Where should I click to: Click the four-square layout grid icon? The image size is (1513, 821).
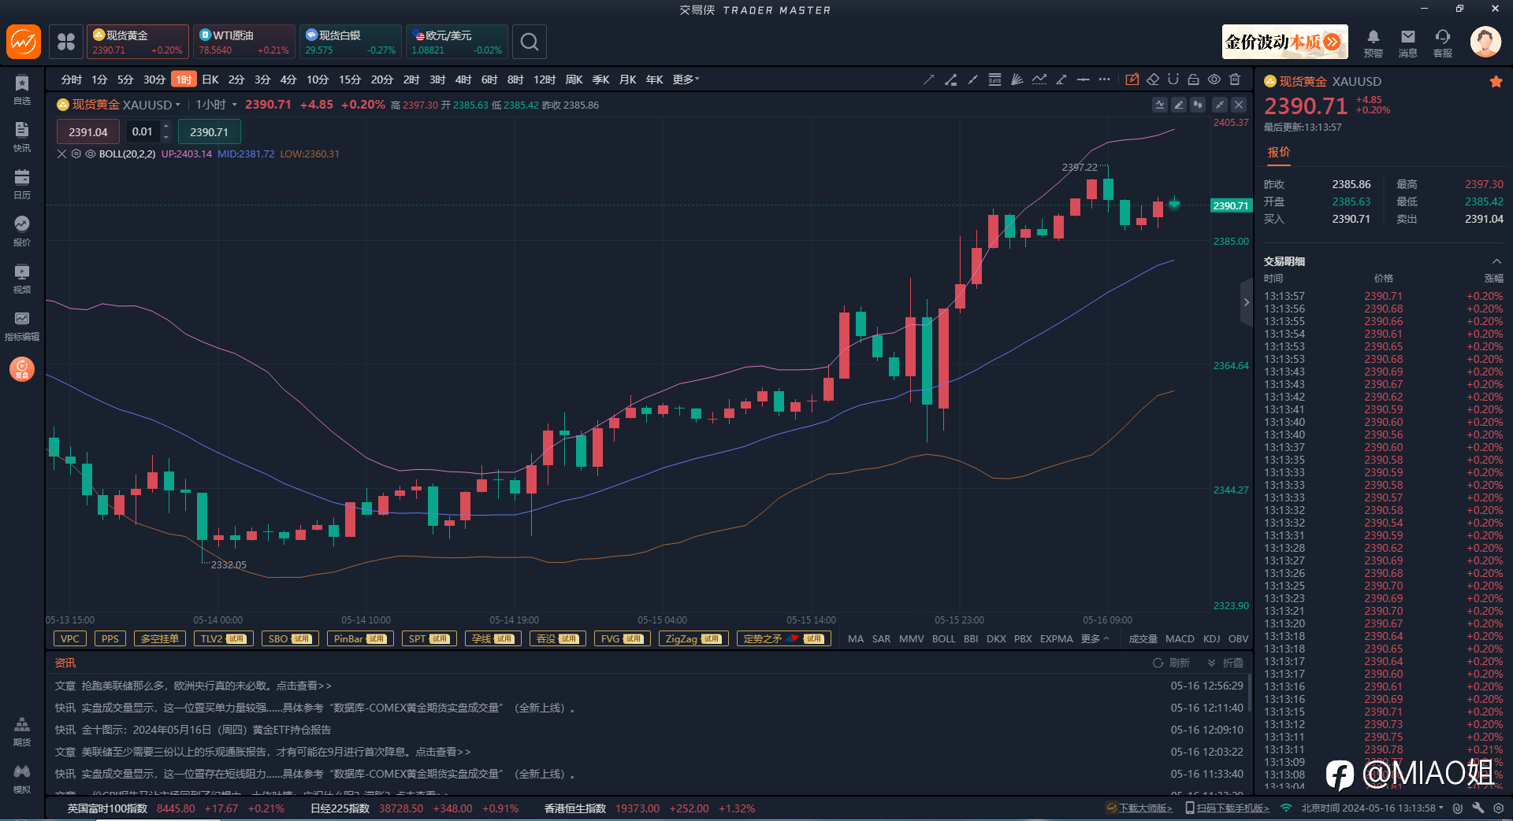(66, 42)
